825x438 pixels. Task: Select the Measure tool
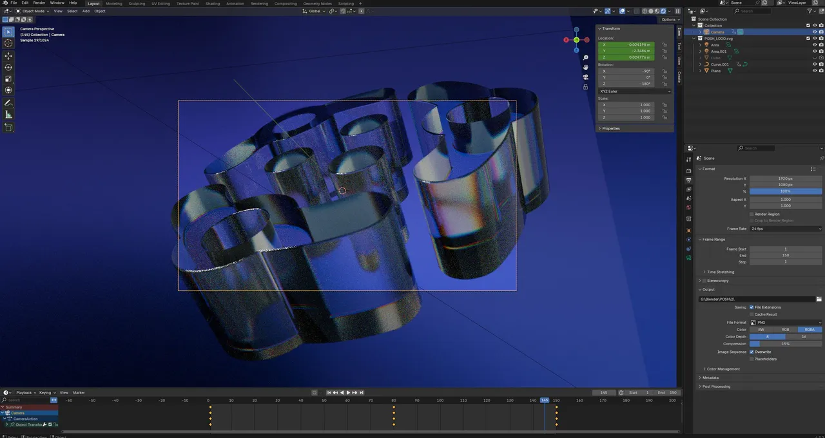8,115
